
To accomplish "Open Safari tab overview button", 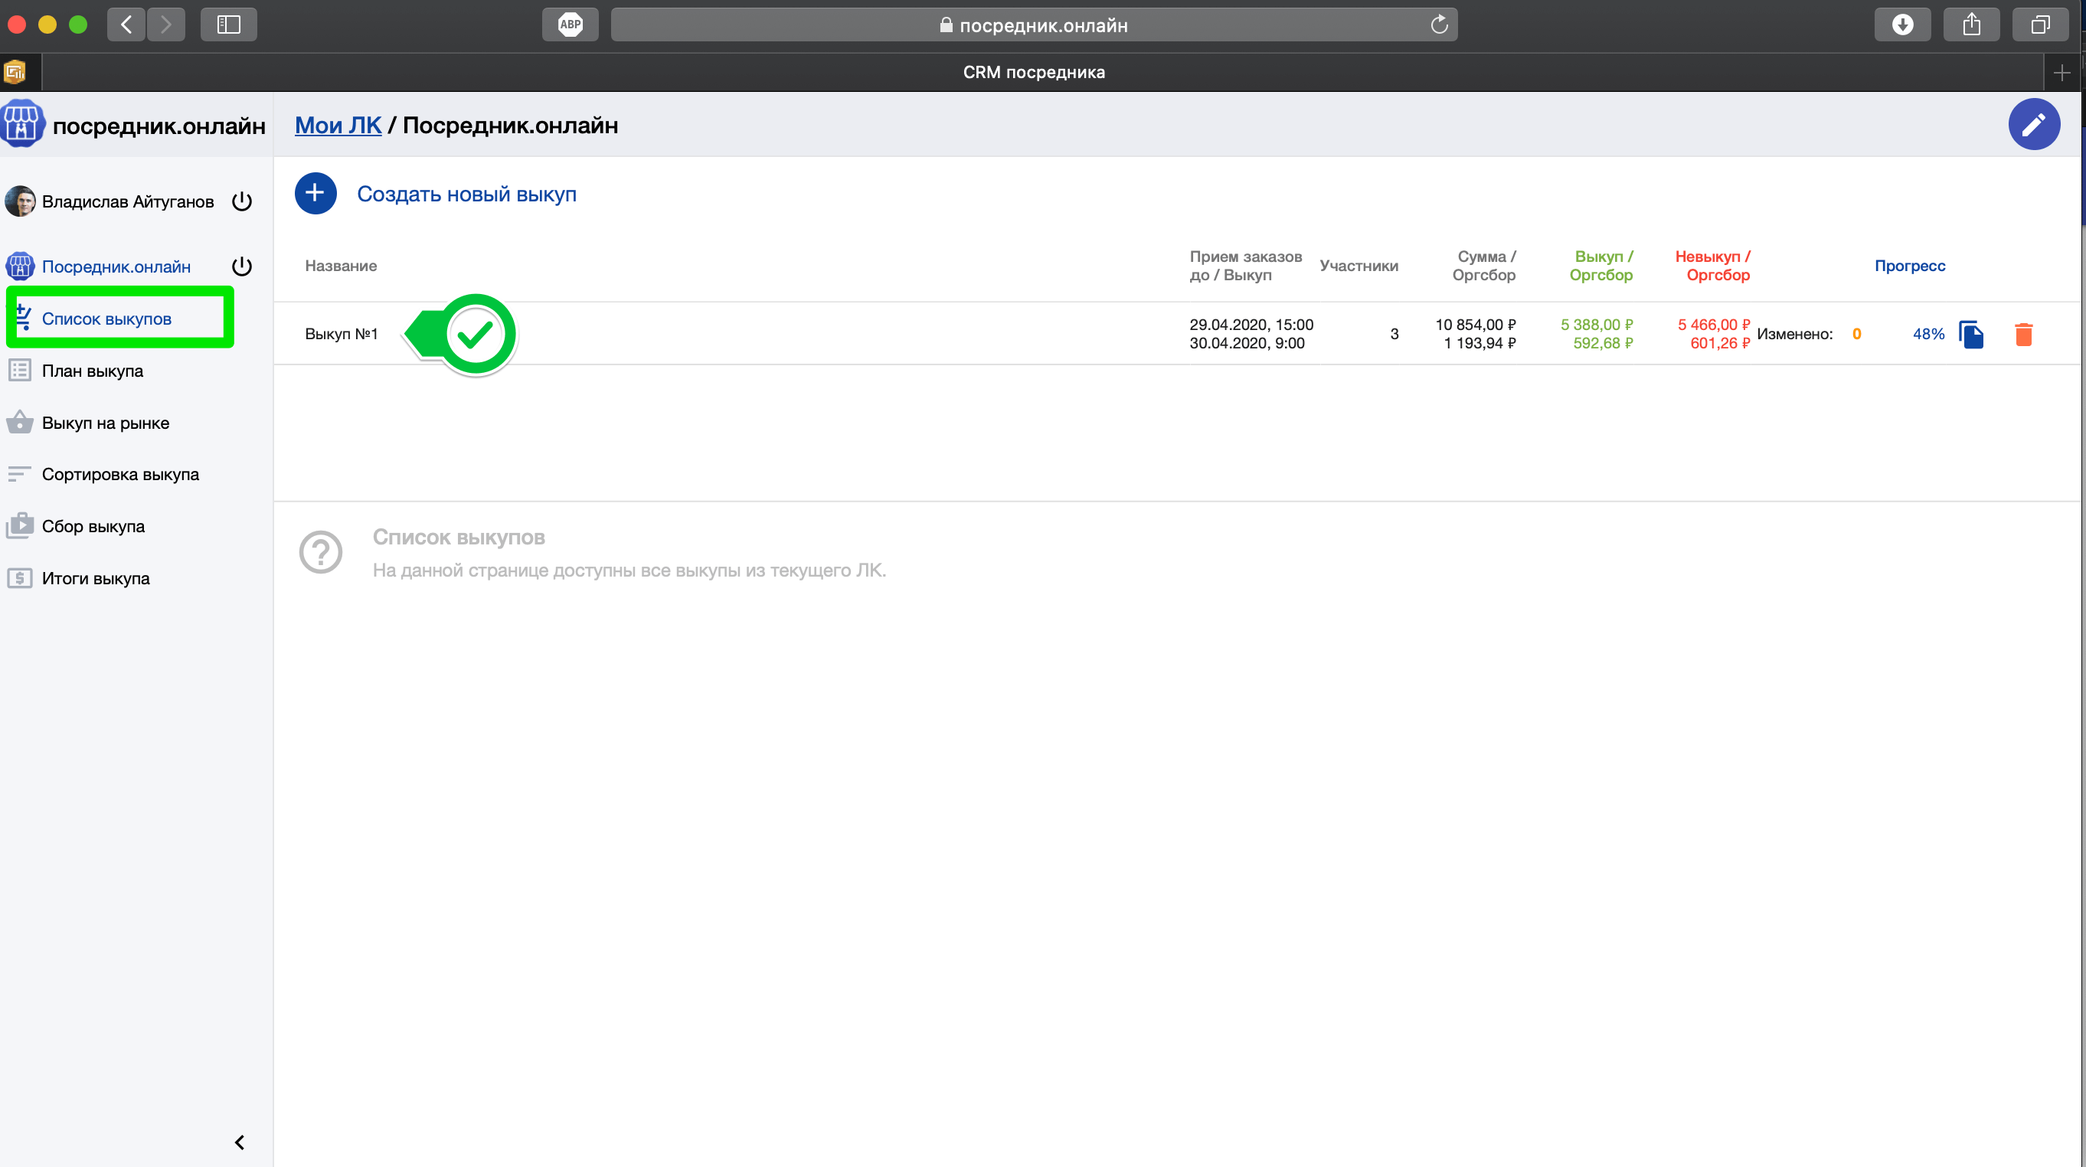I will tap(2040, 25).
